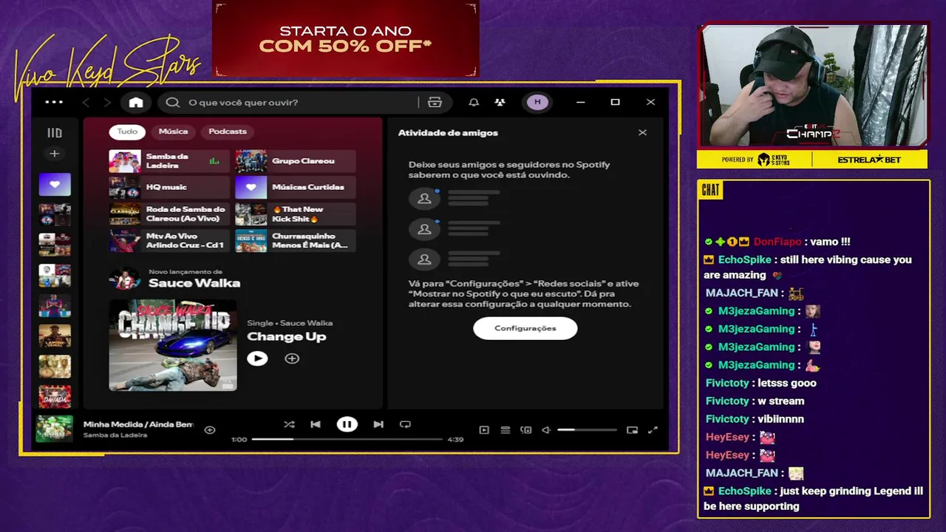This screenshot has width=946, height=532.
Task: Enter full screen player mode
Action: pyautogui.click(x=653, y=430)
